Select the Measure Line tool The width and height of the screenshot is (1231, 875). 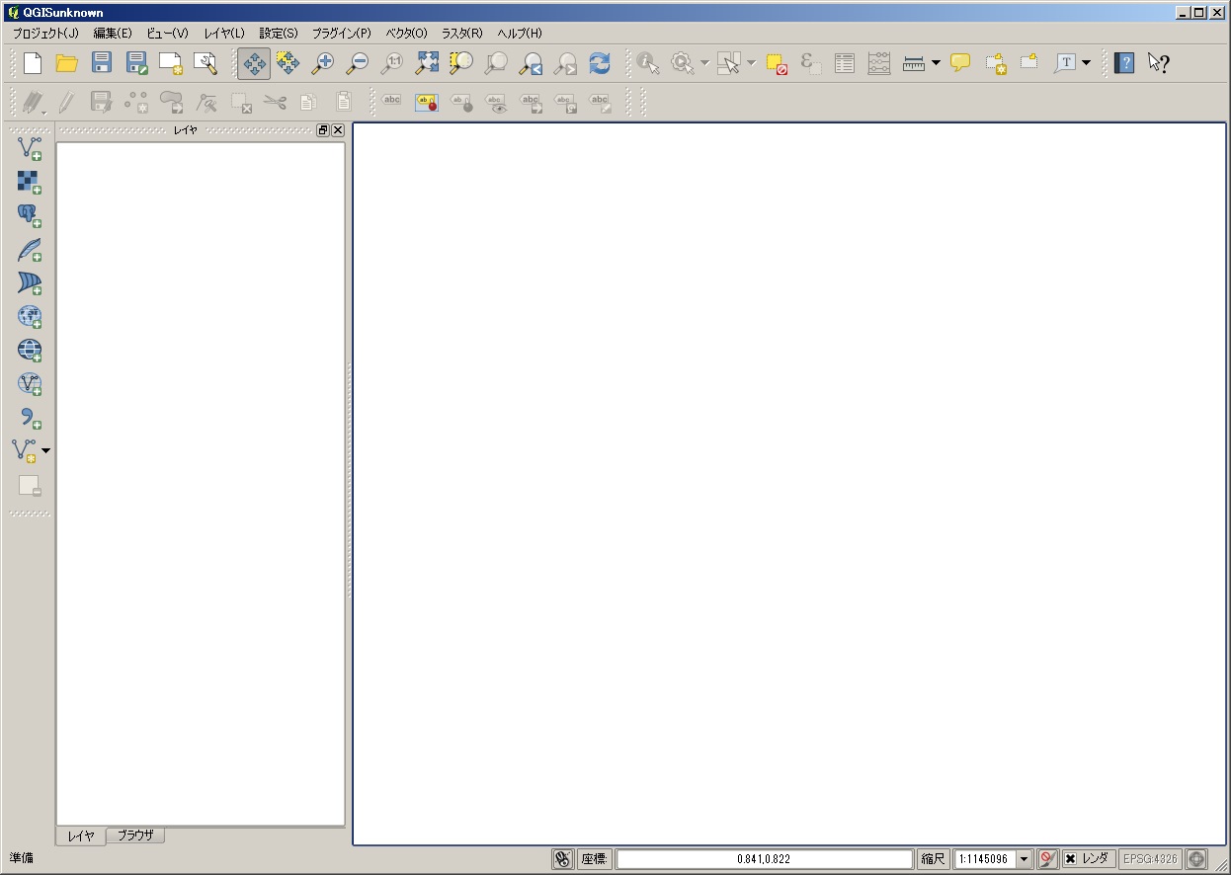[914, 62]
